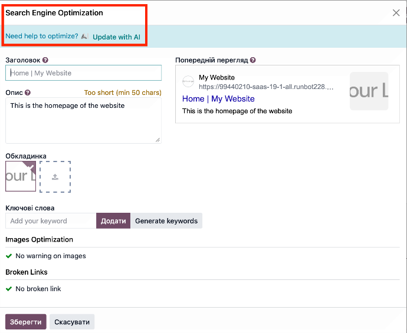Screen dimensions: 407x333
Task: Click Update with AI link
Action: click(x=116, y=37)
